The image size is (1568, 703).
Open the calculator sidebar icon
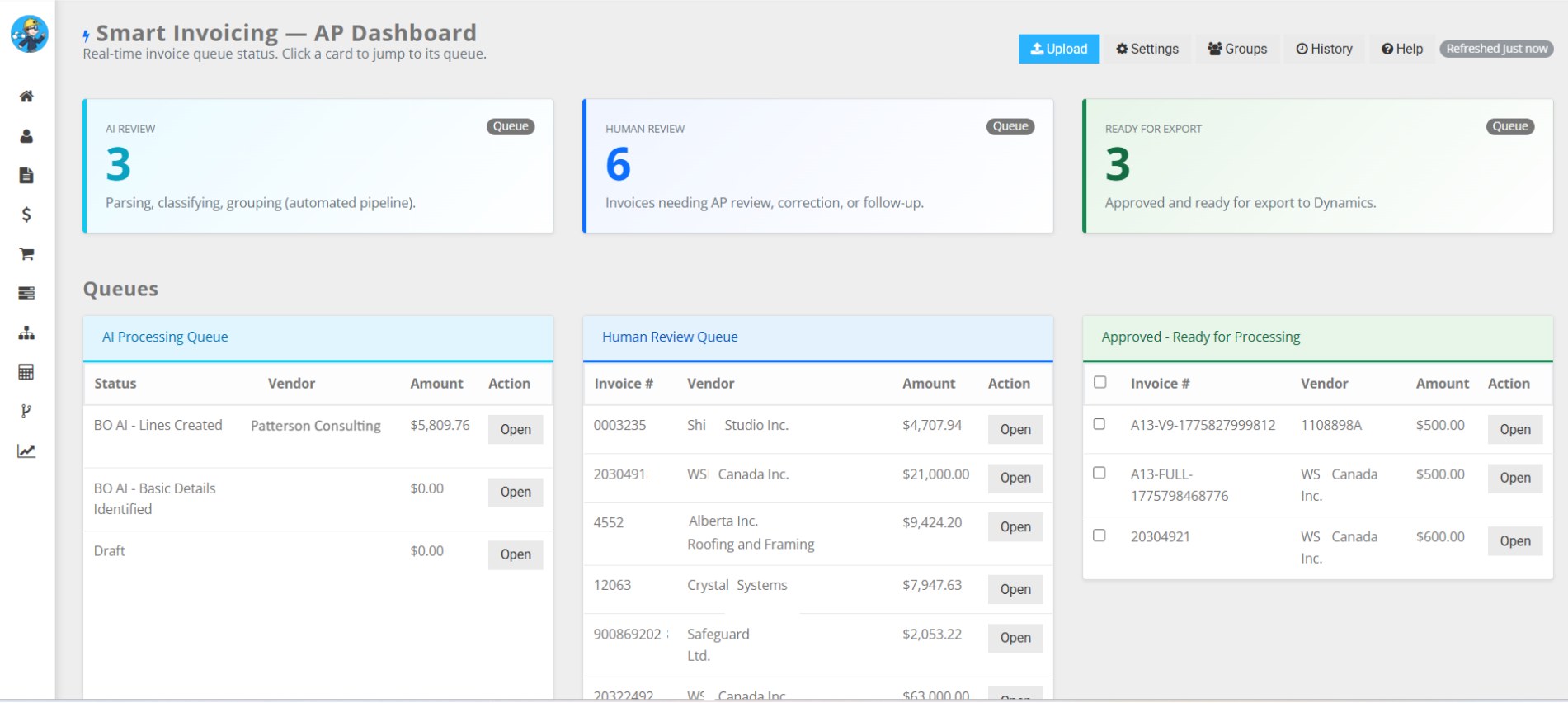(26, 372)
